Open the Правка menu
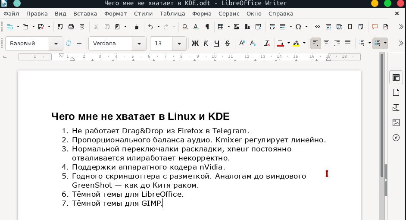 pos(37,14)
